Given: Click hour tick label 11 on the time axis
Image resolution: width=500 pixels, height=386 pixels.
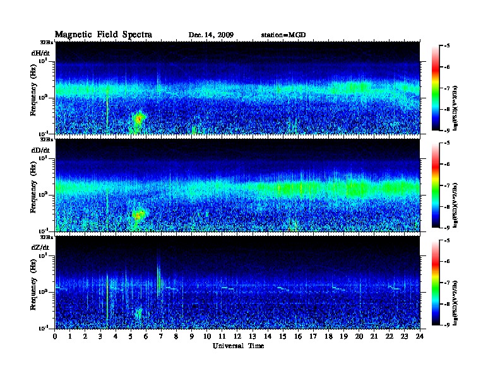Looking at the screenshot, I should point(222,336).
